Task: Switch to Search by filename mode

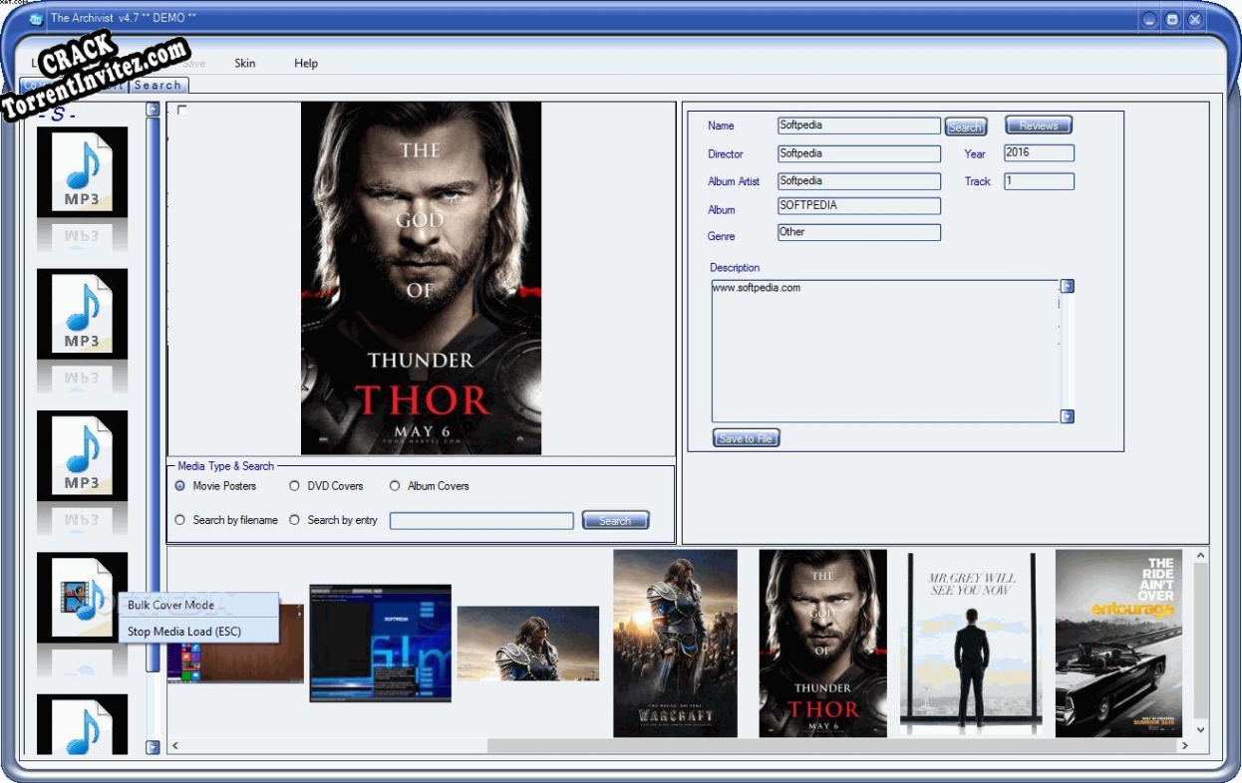Action: pyautogui.click(x=180, y=519)
